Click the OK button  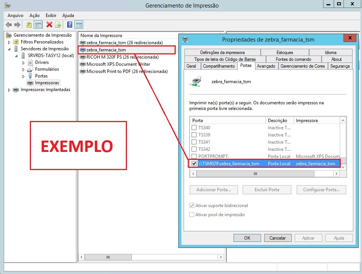(247, 238)
